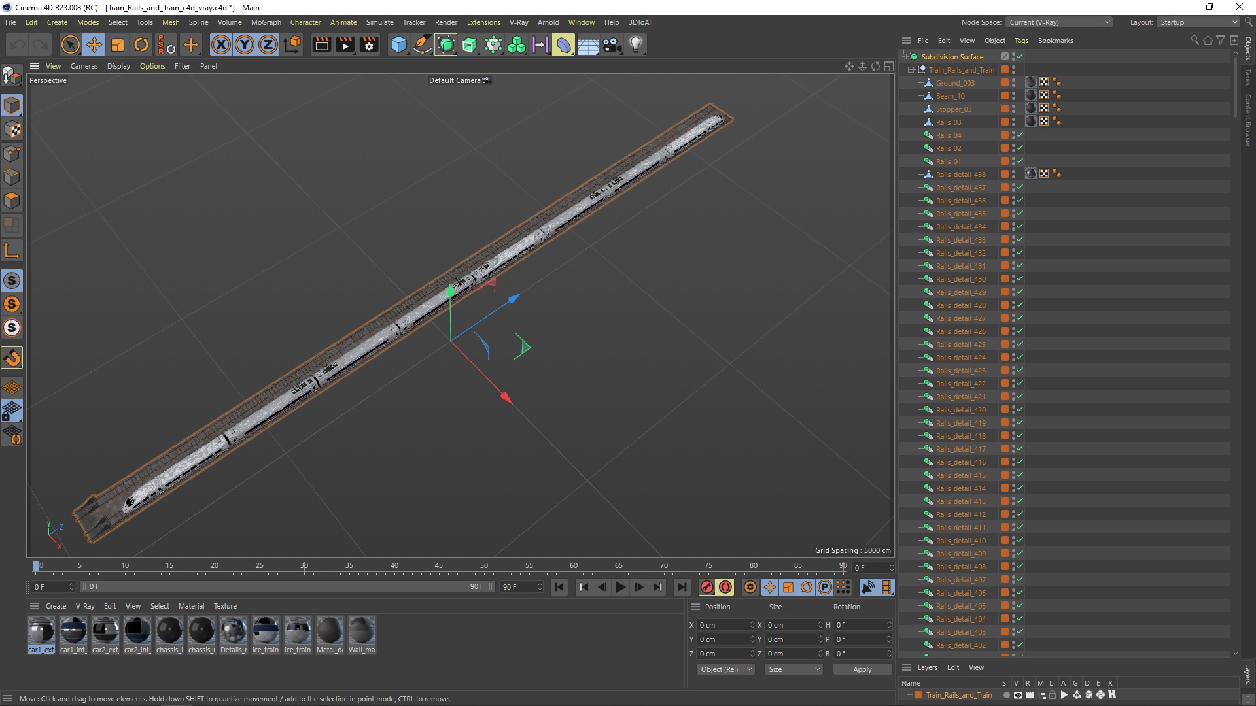Open the Simulate menu
Screen dimensions: 1256x706
tap(379, 22)
